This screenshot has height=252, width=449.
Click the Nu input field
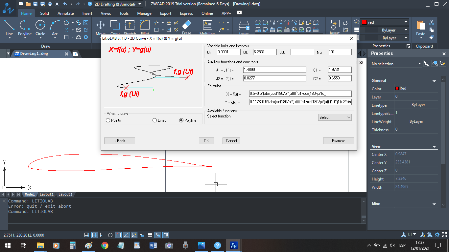click(340, 52)
